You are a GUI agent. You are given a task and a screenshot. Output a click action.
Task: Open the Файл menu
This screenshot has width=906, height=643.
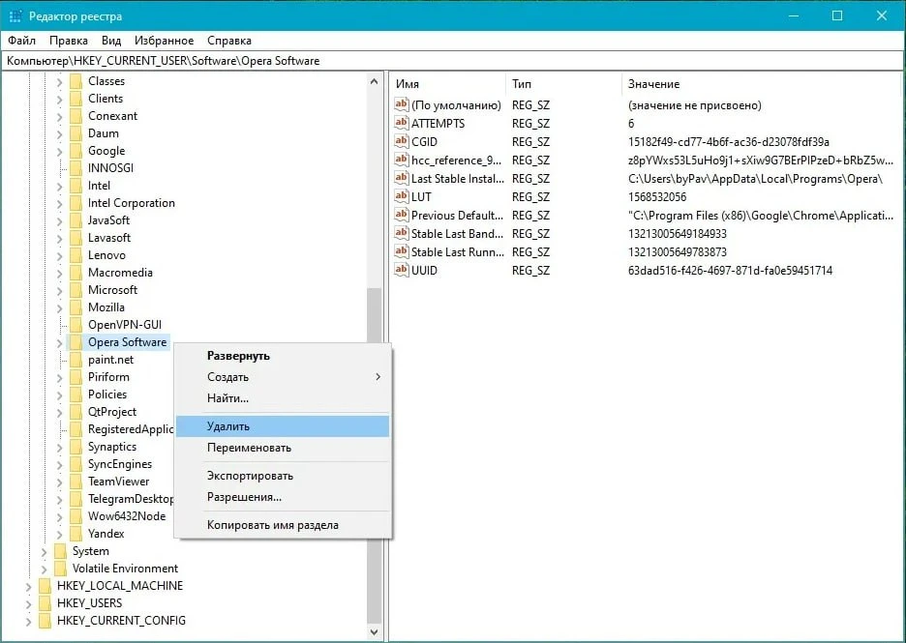(x=22, y=41)
